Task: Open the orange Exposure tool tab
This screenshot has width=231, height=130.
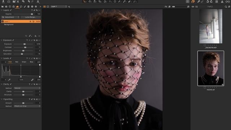Action: pyautogui.click(x=17, y=6)
